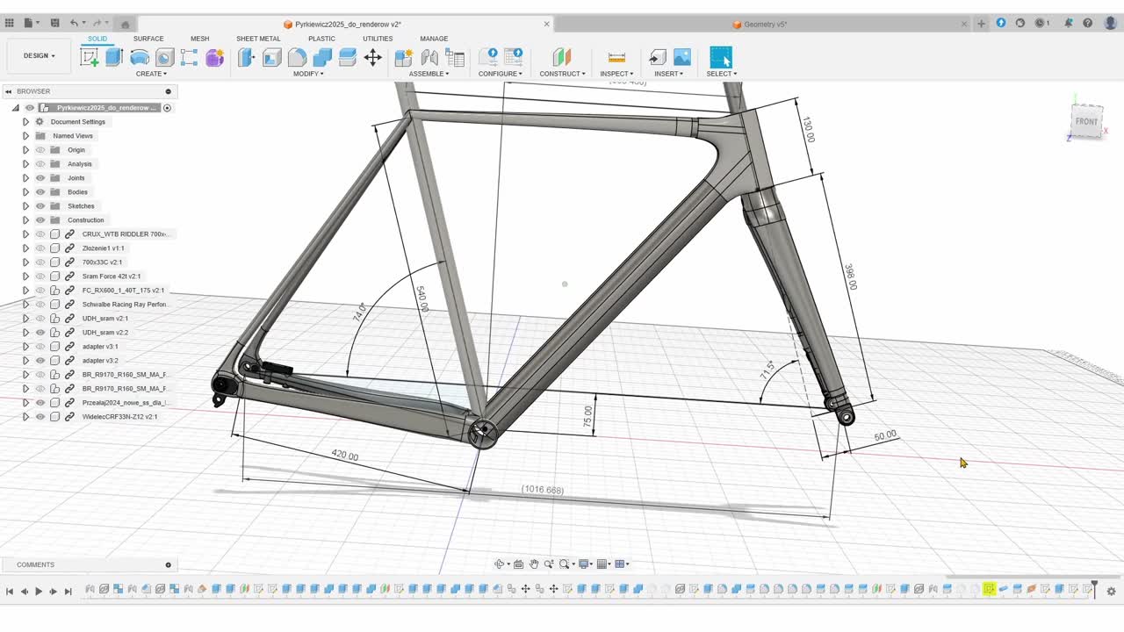1124x632 pixels.
Task: Expand the Named Views node
Action: coord(25,136)
